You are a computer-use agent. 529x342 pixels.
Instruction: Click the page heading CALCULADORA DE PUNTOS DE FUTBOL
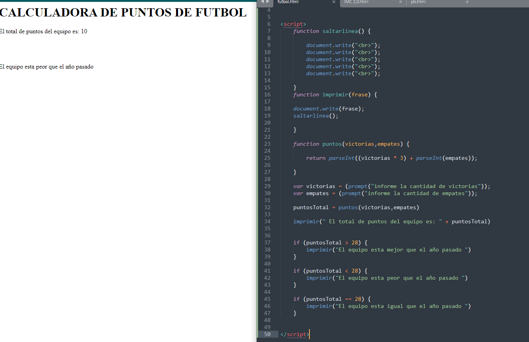[x=123, y=12]
